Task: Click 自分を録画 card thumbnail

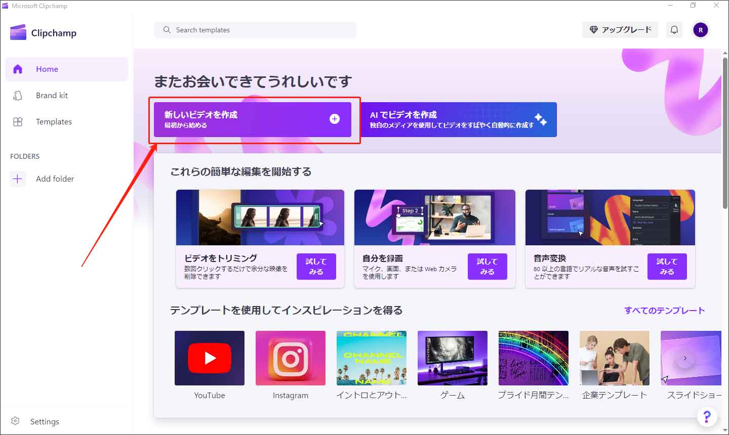Action: coord(435,217)
